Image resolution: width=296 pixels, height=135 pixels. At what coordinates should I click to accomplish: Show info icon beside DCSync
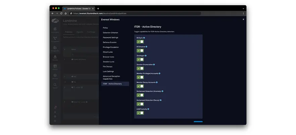pyautogui.click(x=144, y=38)
